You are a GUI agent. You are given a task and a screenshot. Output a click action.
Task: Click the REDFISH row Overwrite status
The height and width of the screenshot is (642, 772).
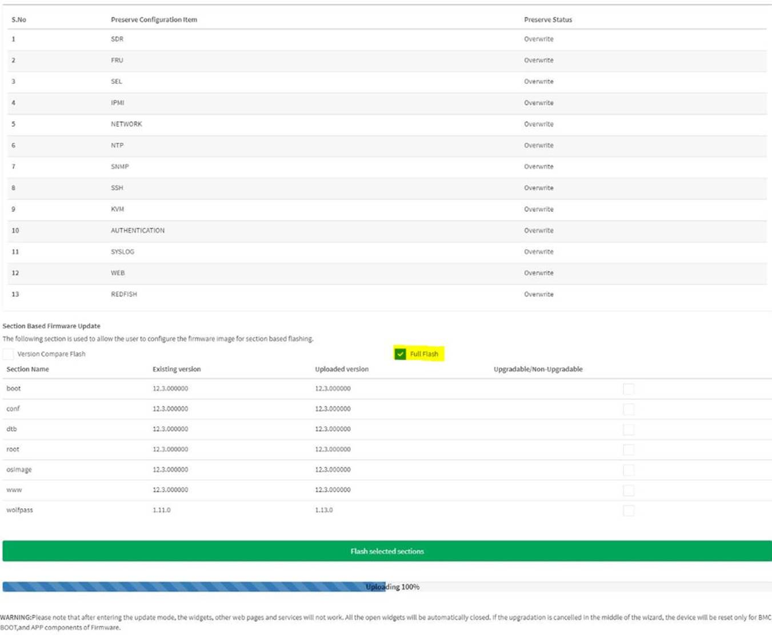tap(538, 294)
